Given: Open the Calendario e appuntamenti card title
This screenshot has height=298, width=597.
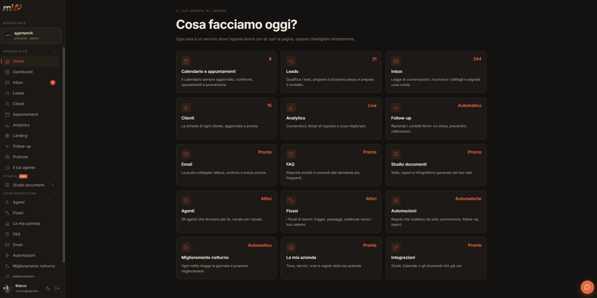Looking at the screenshot, I should (x=208, y=72).
